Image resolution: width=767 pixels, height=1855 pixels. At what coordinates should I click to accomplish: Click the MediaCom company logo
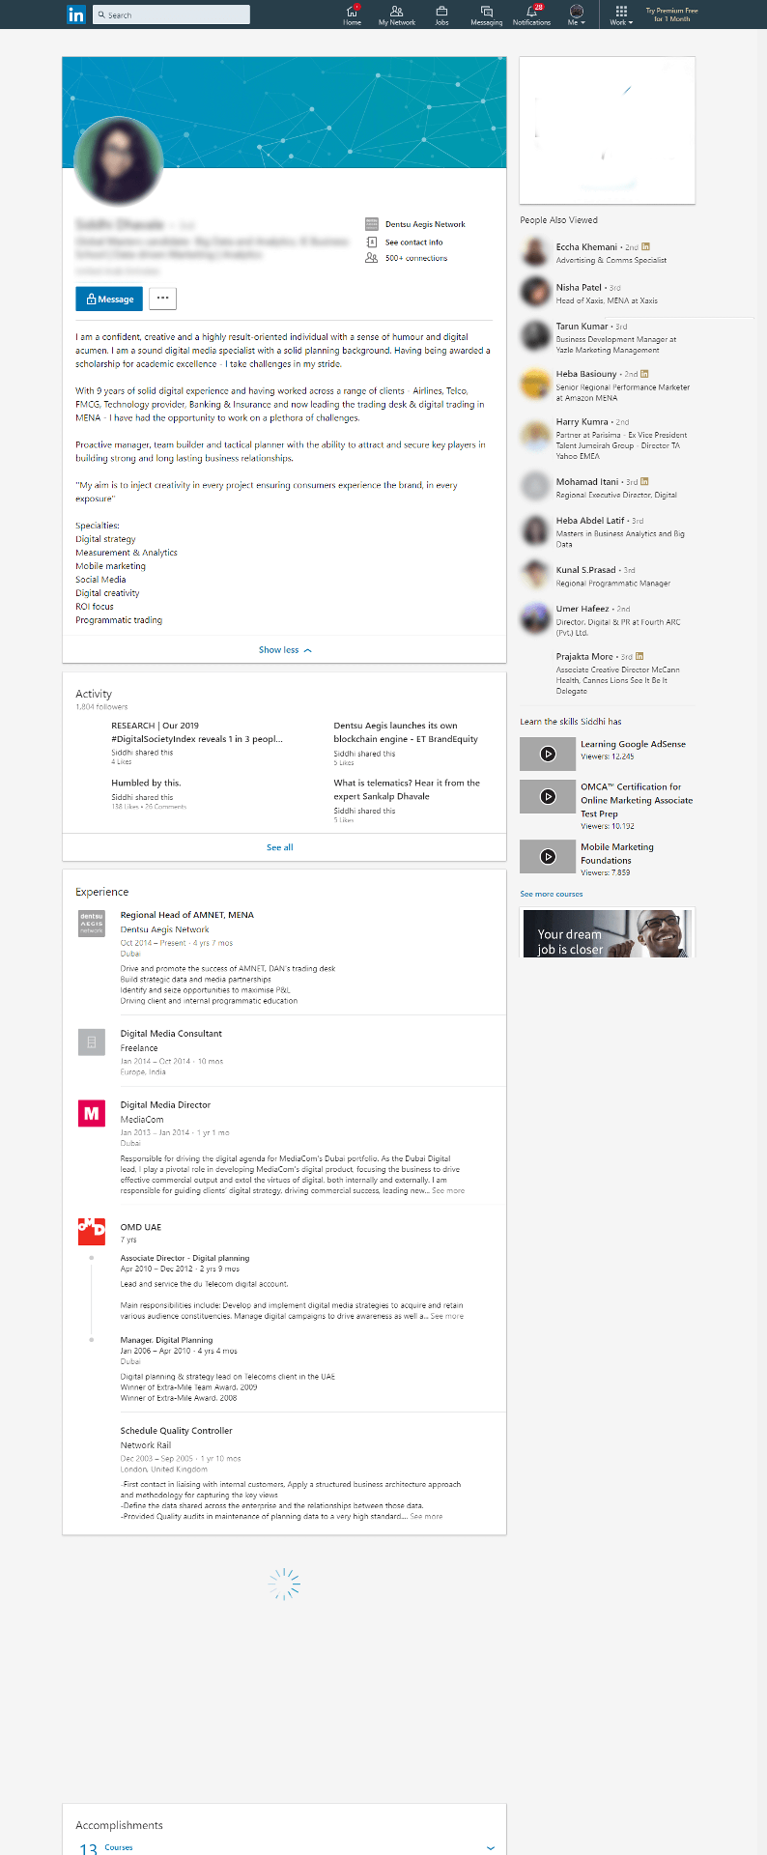pyautogui.click(x=91, y=1113)
